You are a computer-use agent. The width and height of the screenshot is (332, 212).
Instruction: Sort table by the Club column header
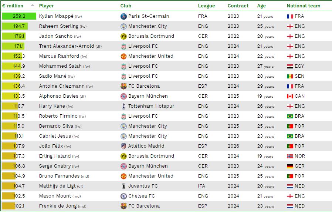point(126,6)
